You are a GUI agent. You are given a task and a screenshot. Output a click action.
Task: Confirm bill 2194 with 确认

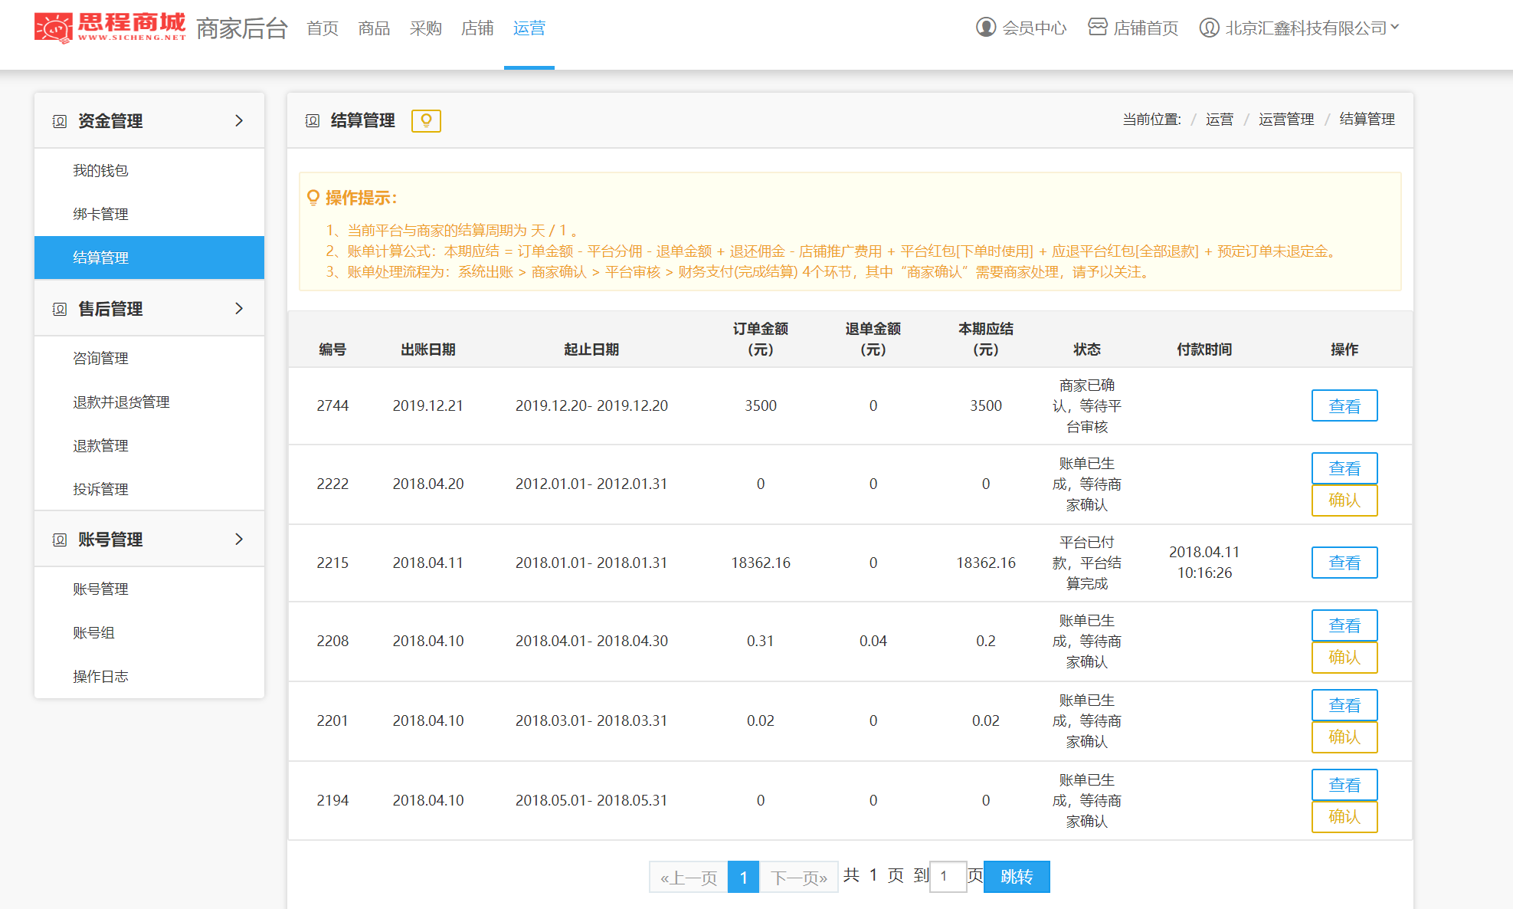tap(1344, 817)
